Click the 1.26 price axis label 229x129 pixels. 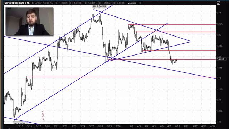pos(219,13)
